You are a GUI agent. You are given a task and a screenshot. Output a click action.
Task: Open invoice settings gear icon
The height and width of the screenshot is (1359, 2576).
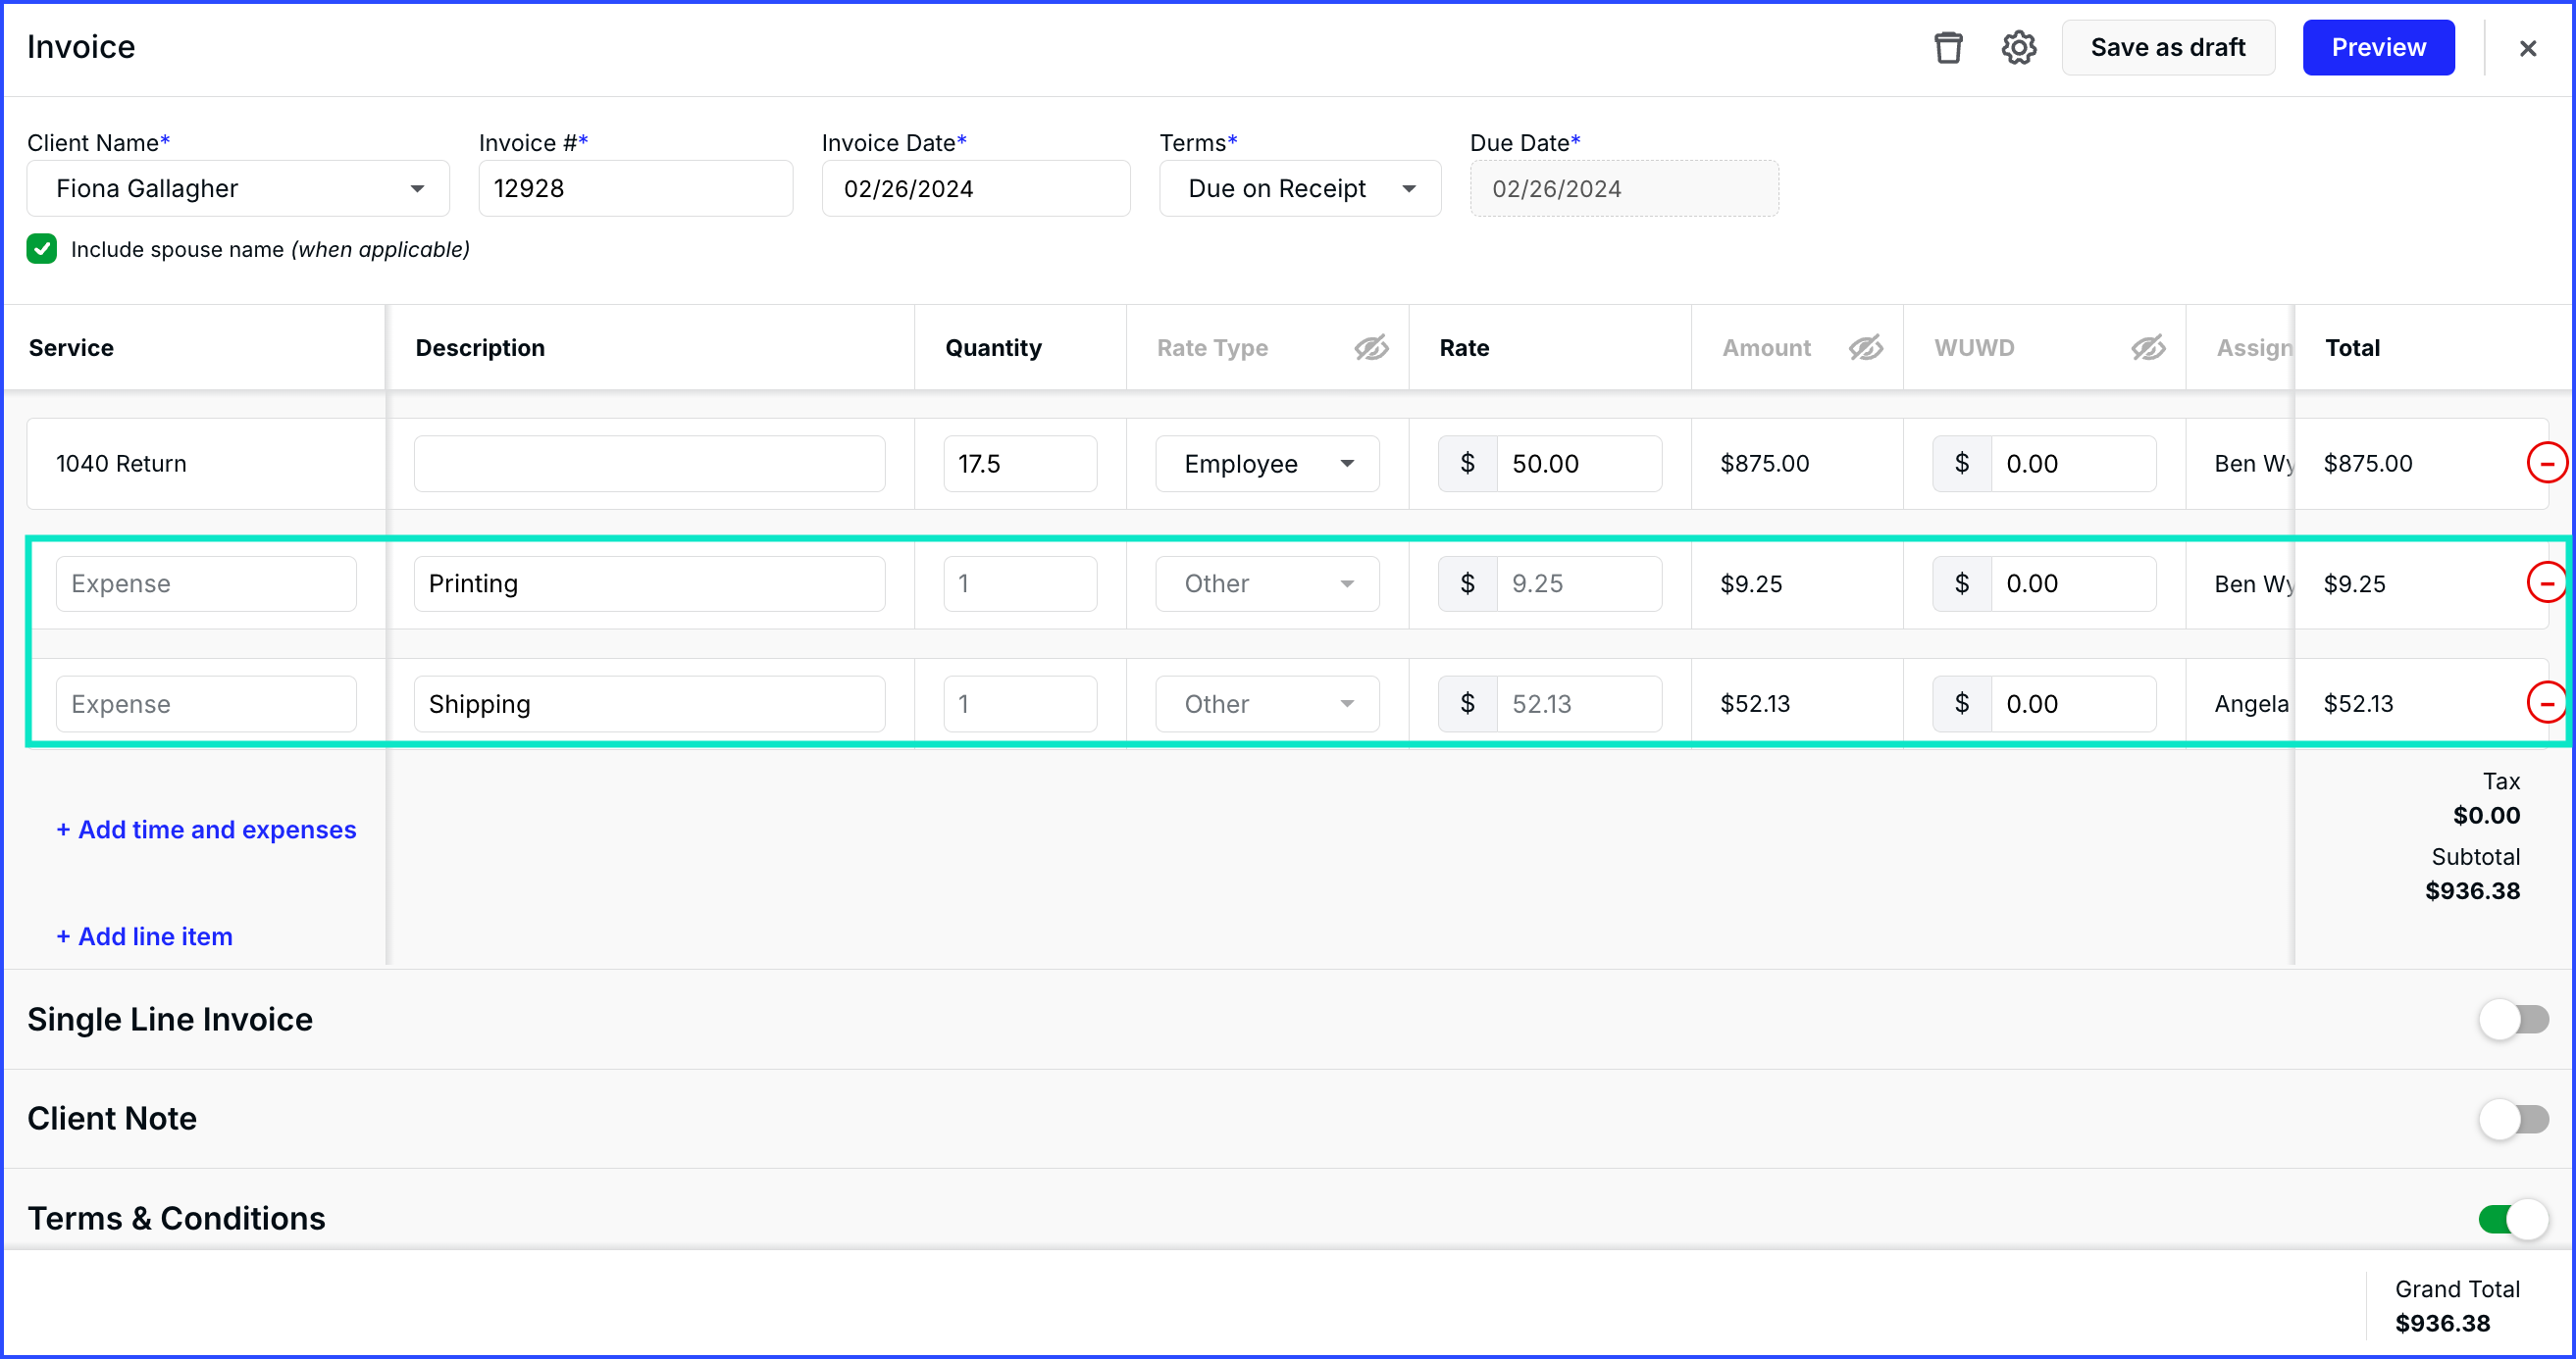tap(2018, 47)
